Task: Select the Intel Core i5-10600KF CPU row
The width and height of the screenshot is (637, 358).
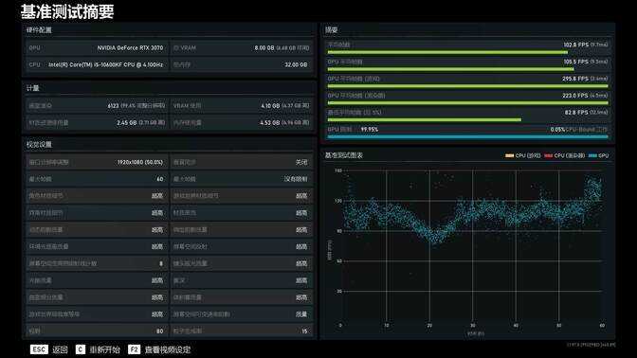Action: pos(97,64)
